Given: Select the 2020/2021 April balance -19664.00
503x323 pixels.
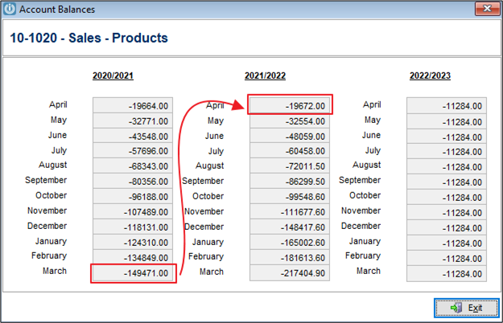Looking at the screenshot, I should (x=133, y=105).
